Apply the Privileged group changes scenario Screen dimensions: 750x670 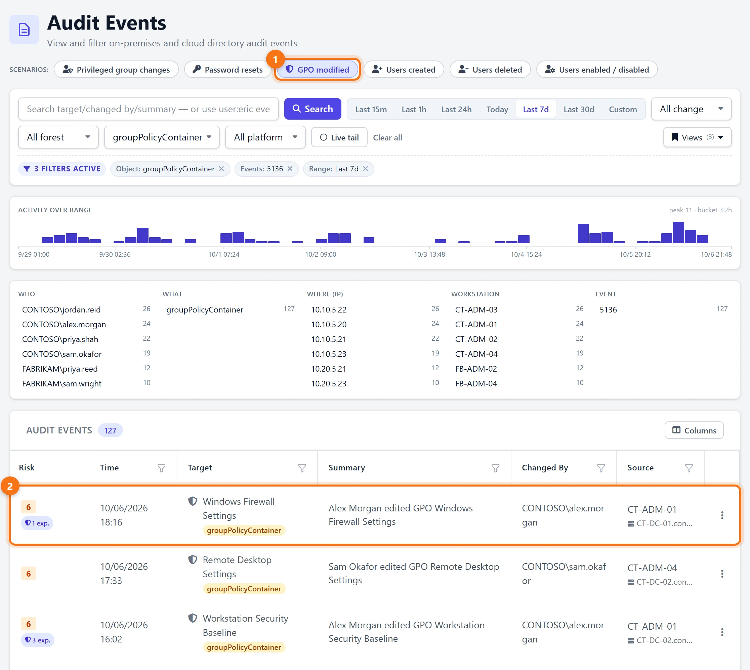pyautogui.click(x=116, y=70)
